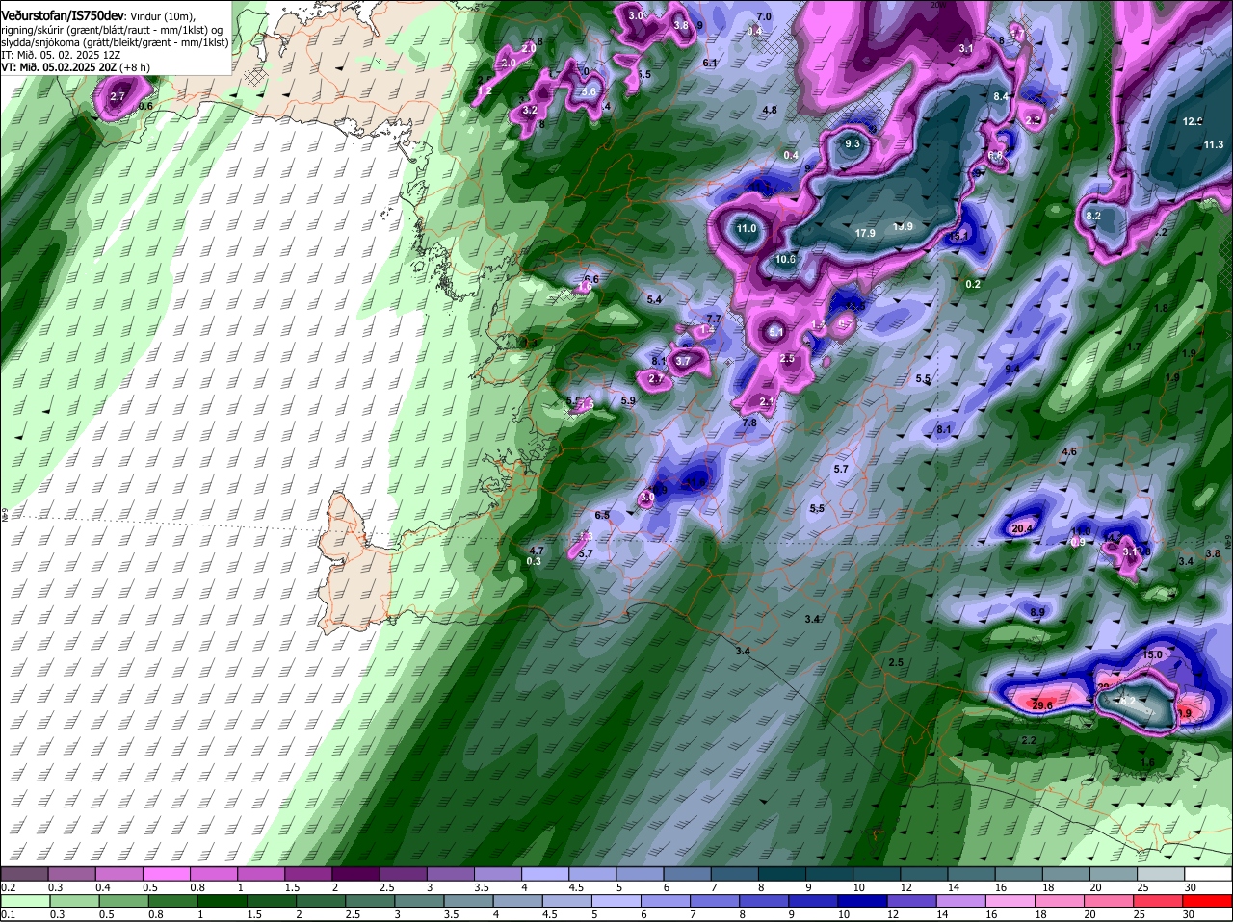The height and width of the screenshot is (922, 1233).
Task: Click the 11.3 value near right edge
Action: (x=1214, y=145)
